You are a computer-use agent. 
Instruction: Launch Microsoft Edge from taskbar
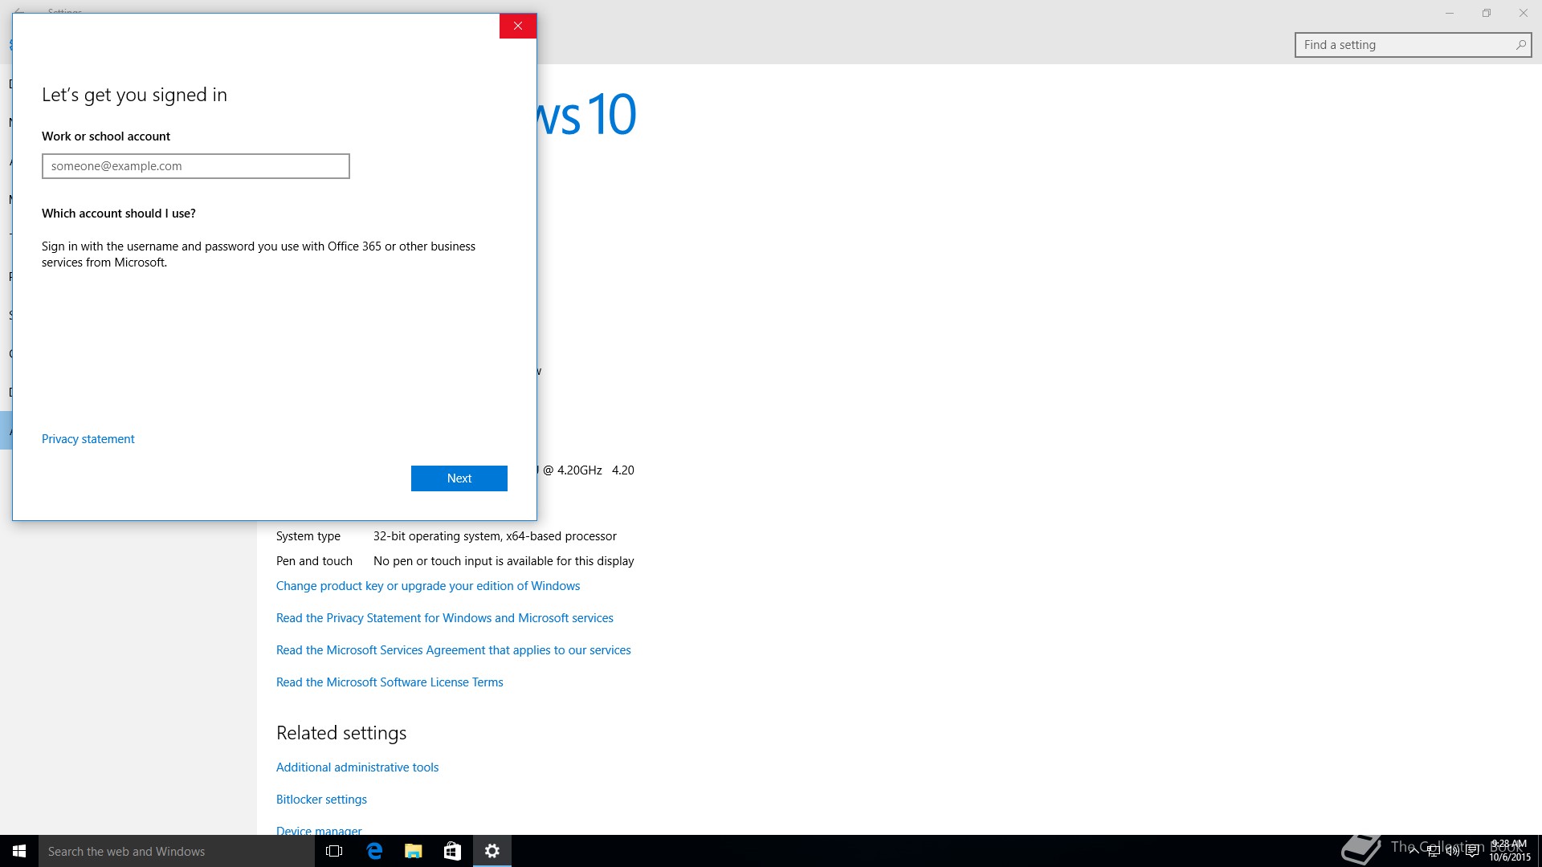coord(374,851)
